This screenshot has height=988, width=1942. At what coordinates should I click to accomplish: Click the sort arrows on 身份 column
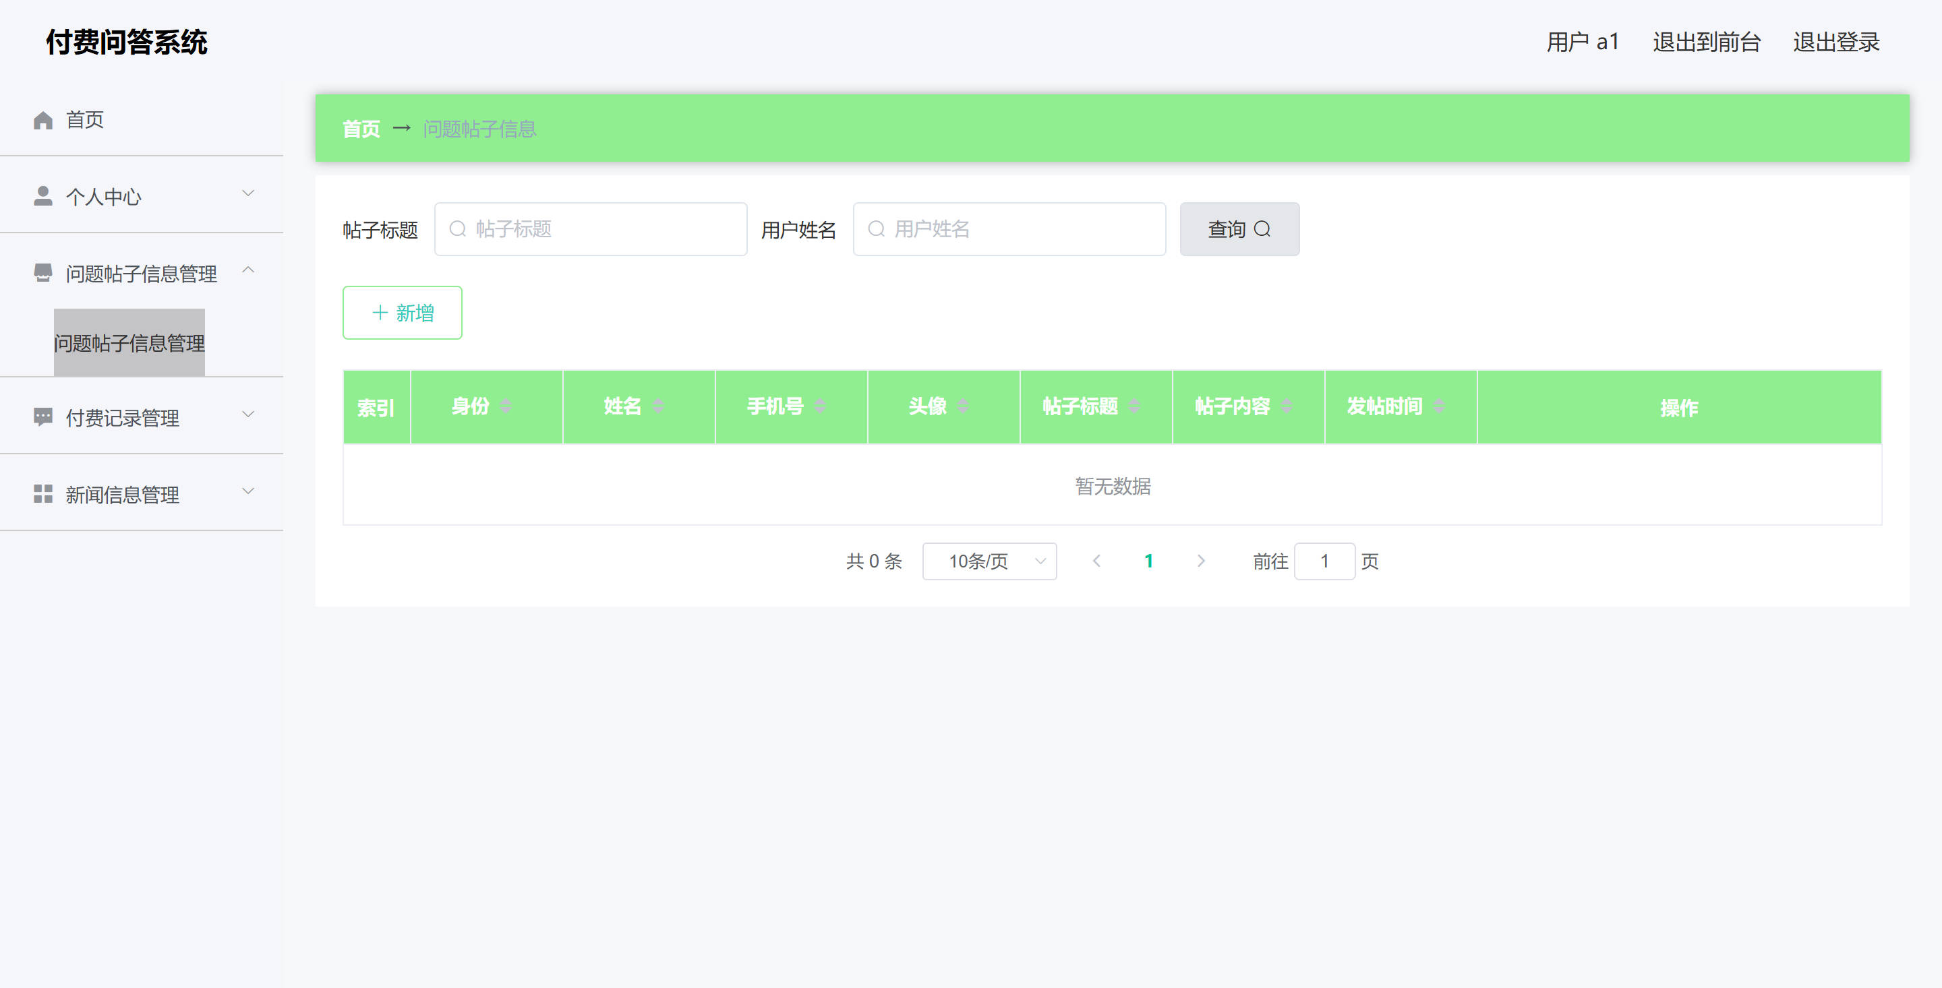point(506,406)
